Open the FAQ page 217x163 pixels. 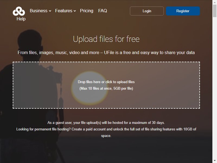(103, 11)
